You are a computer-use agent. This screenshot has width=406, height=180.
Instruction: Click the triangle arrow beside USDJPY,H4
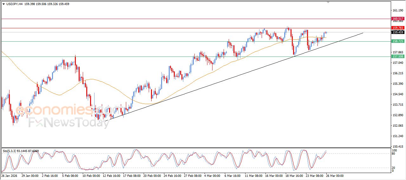coord(3,4)
